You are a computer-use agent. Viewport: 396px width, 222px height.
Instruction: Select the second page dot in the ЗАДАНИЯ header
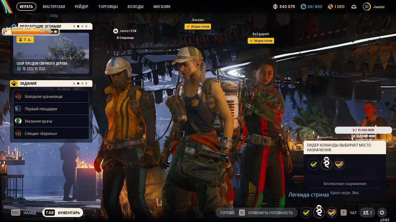click(x=82, y=84)
